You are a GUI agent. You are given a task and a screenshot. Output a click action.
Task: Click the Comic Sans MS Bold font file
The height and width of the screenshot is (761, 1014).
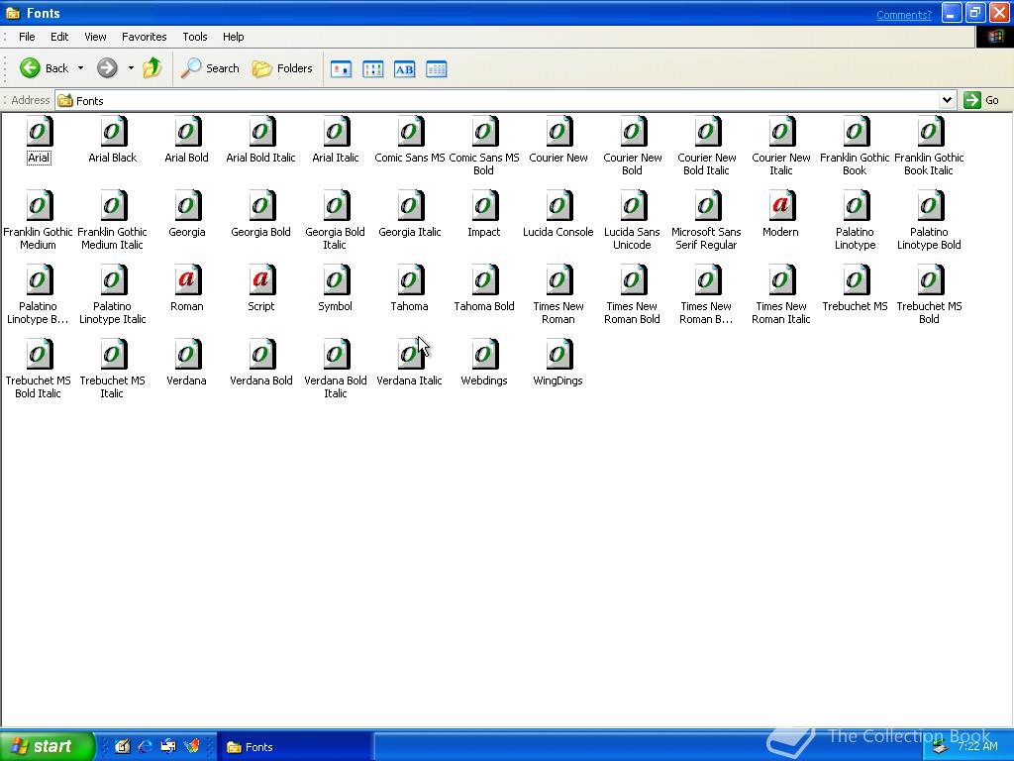point(484,132)
